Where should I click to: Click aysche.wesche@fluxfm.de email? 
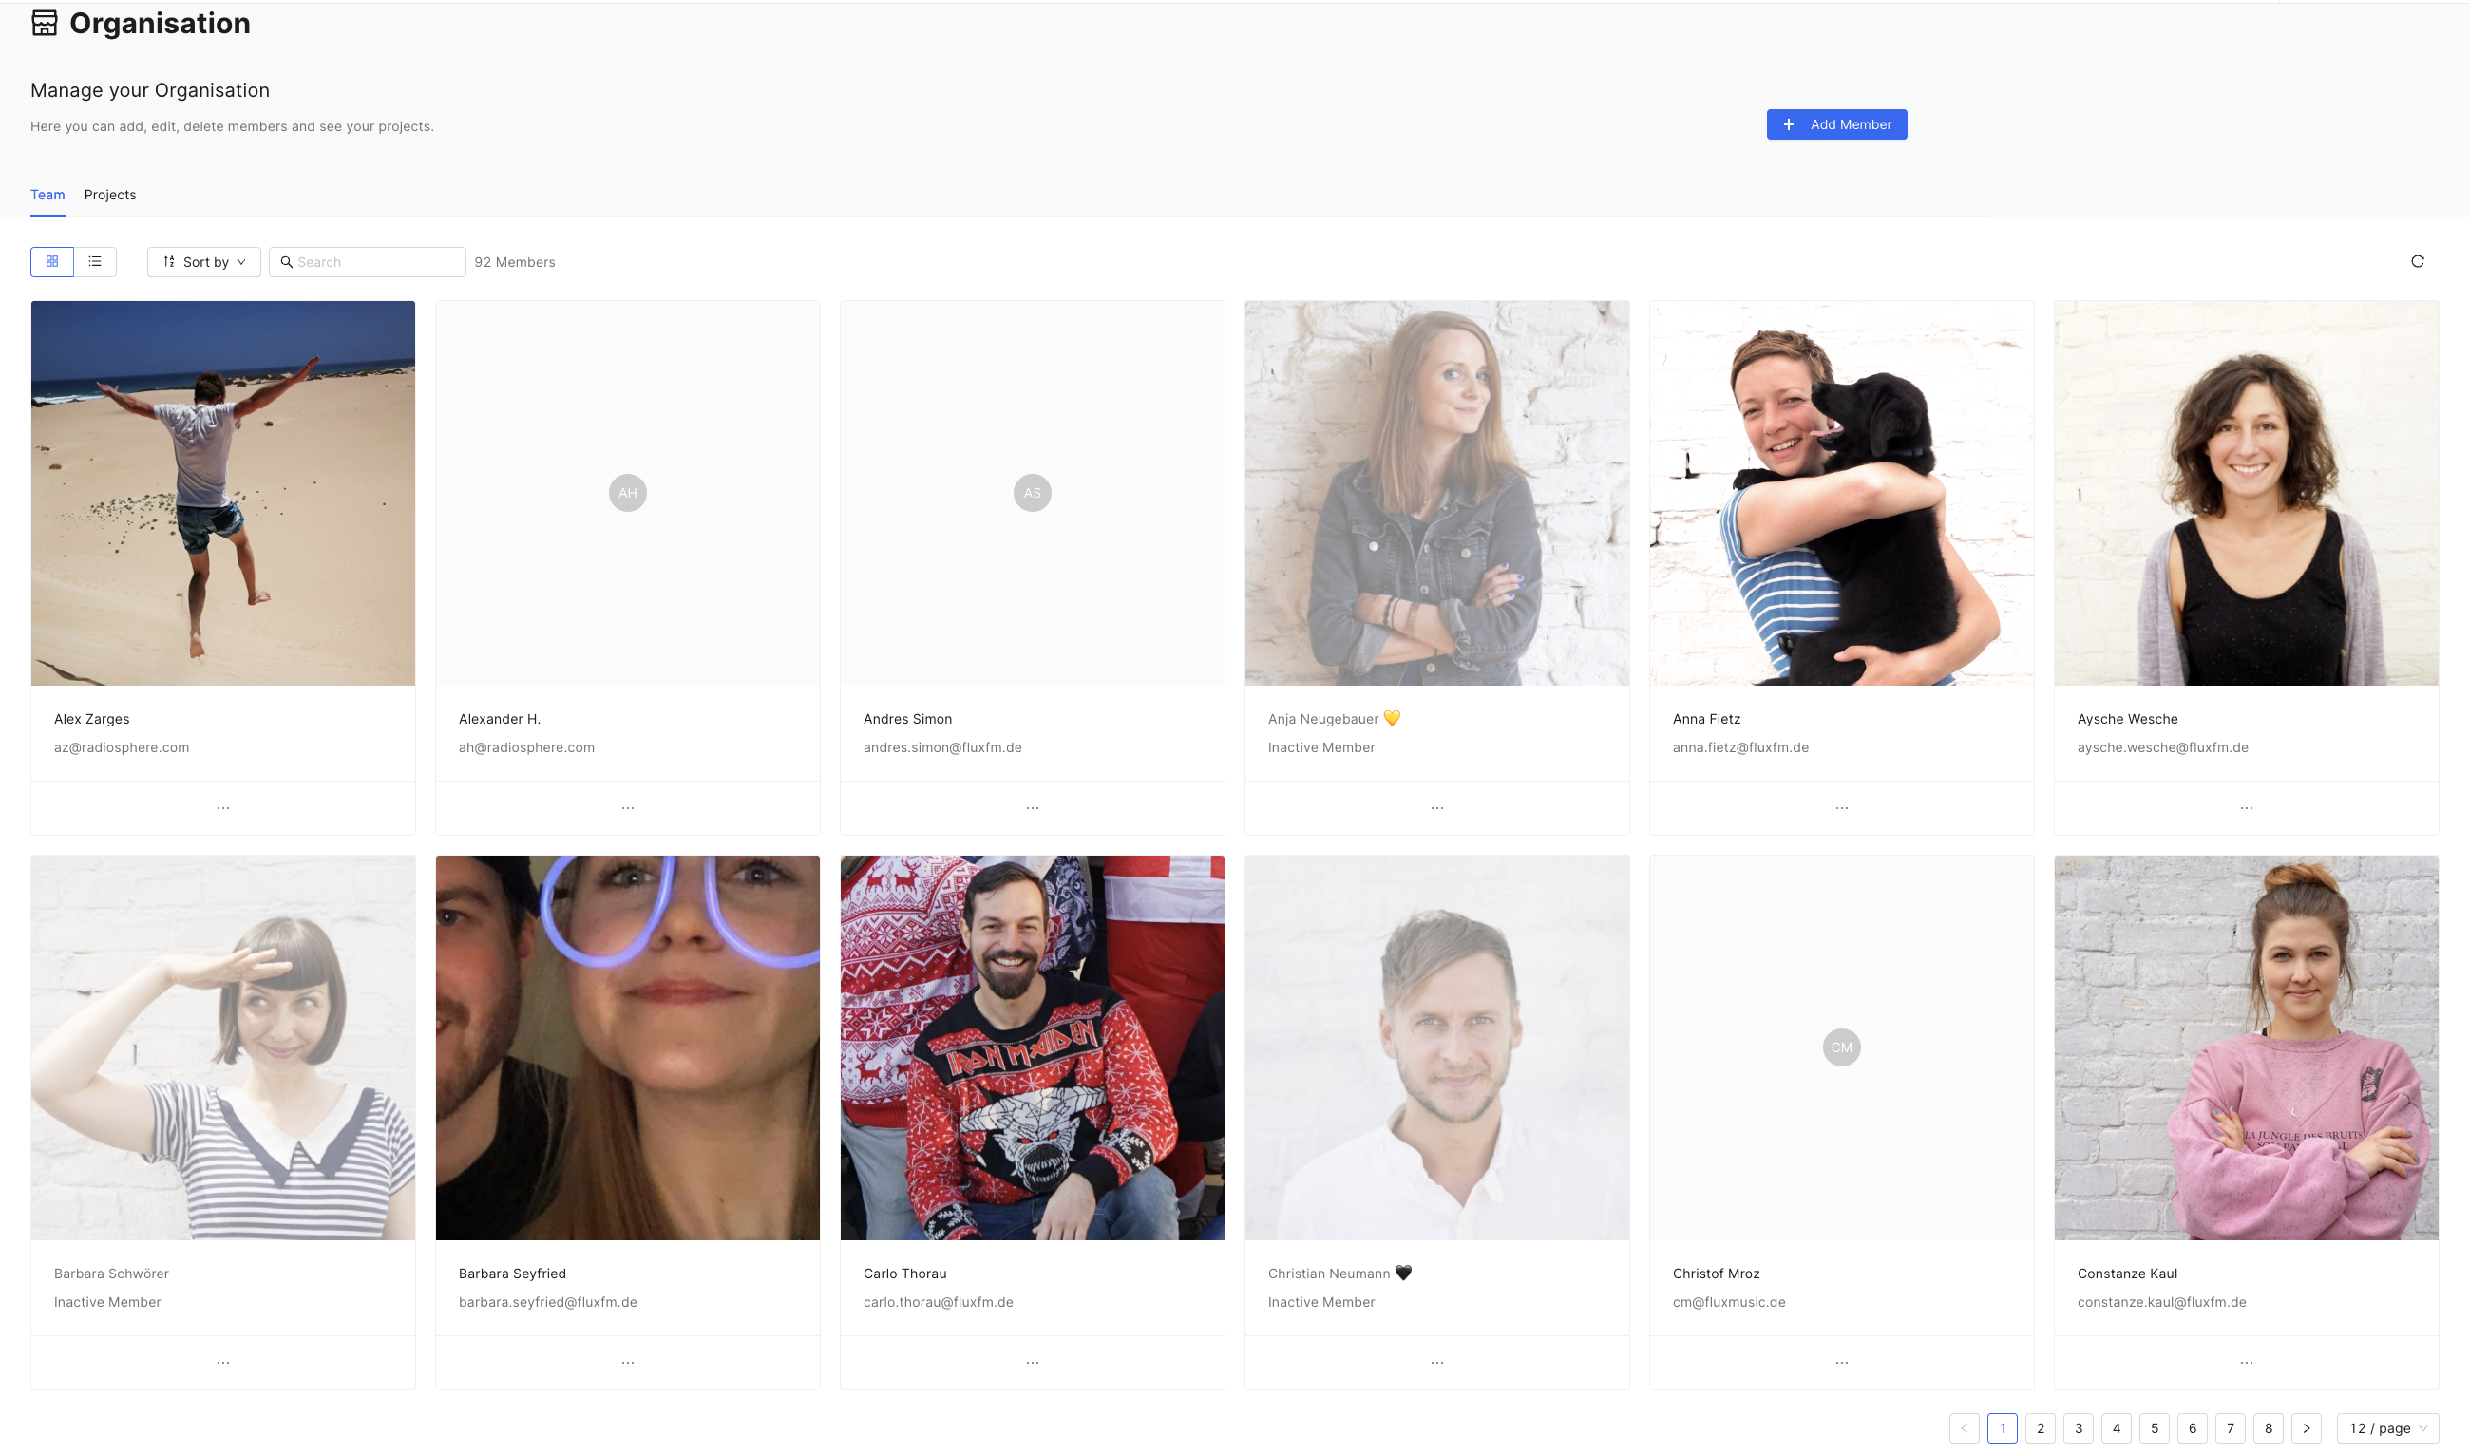pyautogui.click(x=2163, y=747)
